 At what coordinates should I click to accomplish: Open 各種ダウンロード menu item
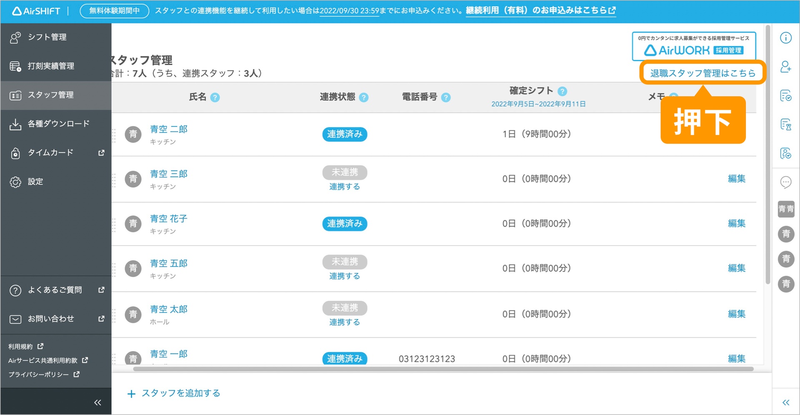pyautogui.click(x=58, y=124)
